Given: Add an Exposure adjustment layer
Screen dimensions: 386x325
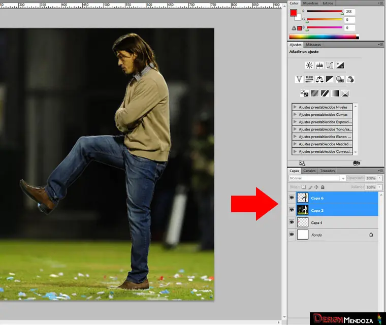Looking at the screenshot, I should click(x=340, y=66).
